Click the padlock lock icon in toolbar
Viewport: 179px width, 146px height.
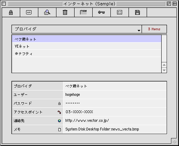coord(11,12)
